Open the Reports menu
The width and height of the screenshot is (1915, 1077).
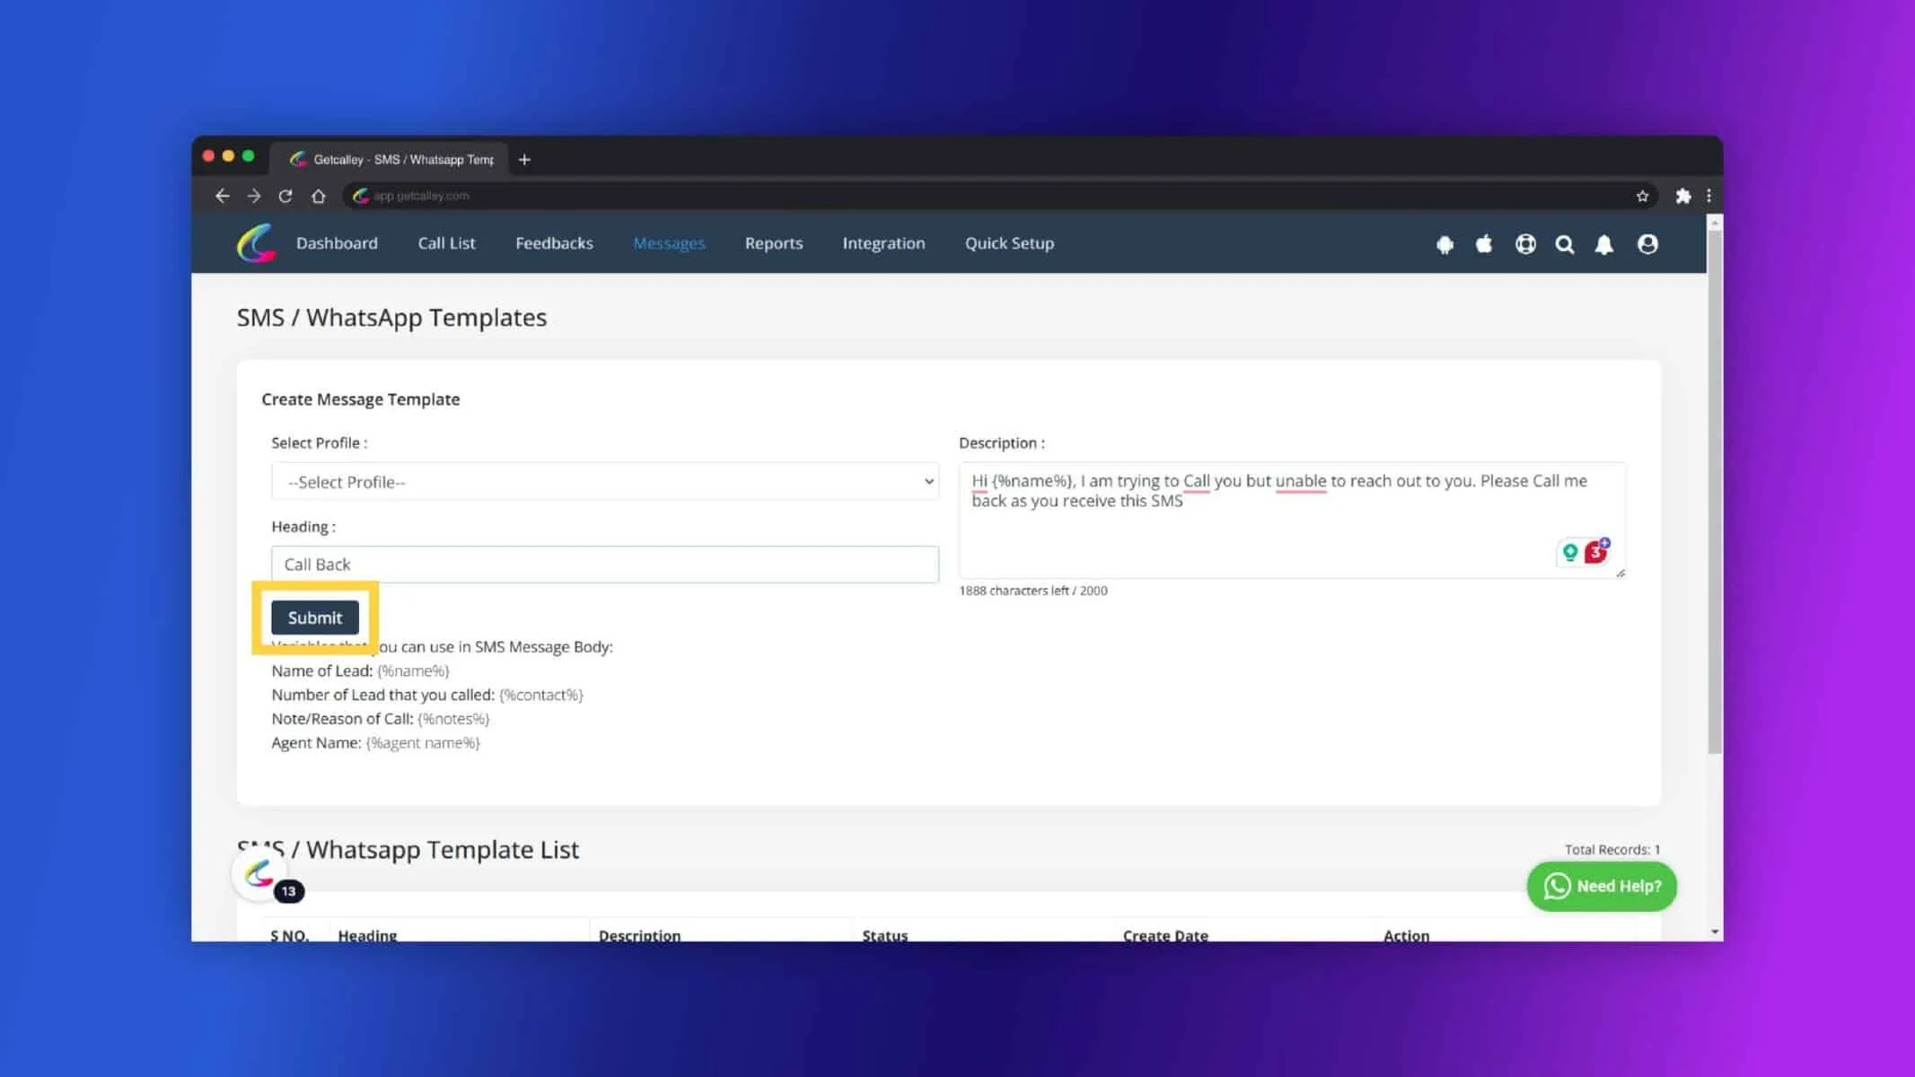(x=774, y=243)
